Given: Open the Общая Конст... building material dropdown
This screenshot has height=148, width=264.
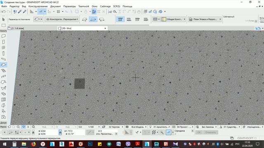Looking at the screenshot, I should point(173,19).
